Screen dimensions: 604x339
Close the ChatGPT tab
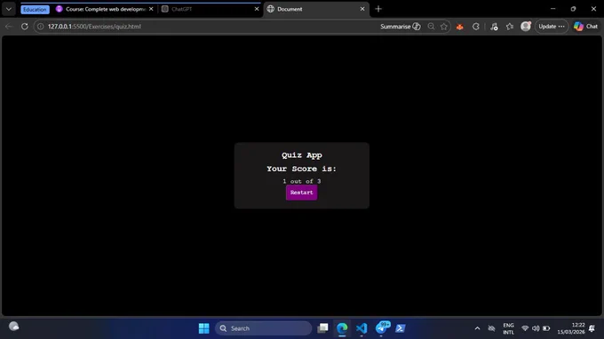[x=257, y=9]
